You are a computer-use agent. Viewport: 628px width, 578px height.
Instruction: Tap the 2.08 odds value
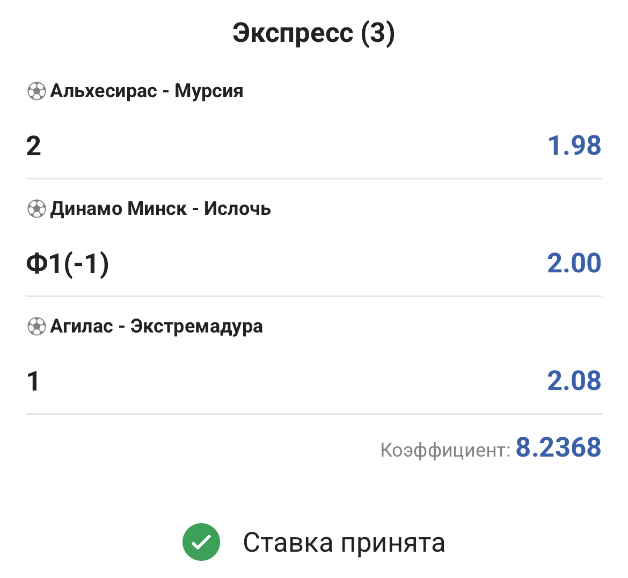[x=574, y=381]
